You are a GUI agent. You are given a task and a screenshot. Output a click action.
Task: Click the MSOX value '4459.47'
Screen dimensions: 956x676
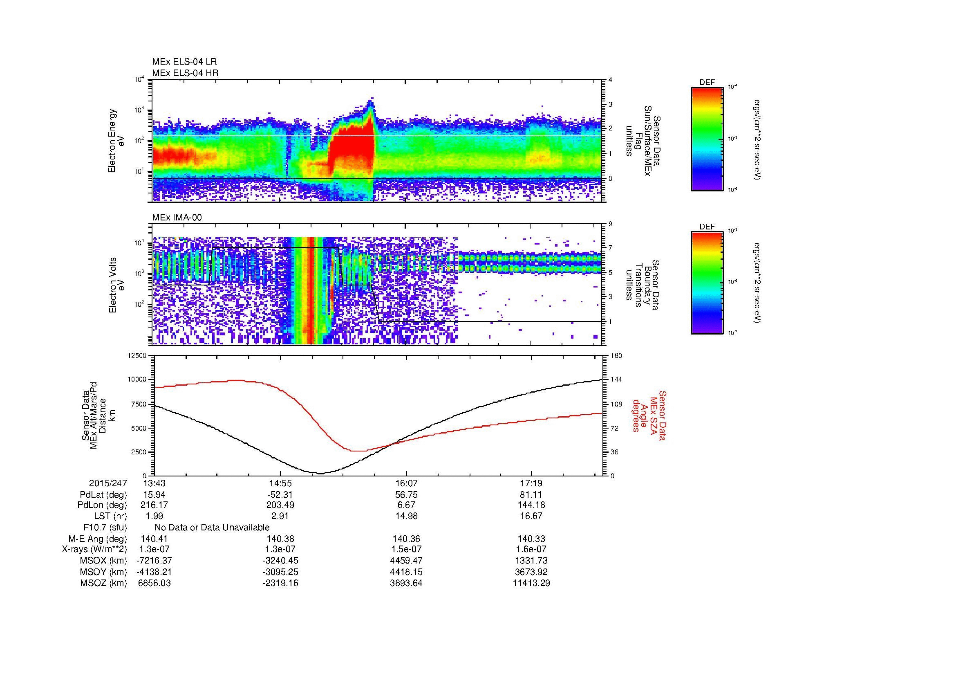coord(406,561)
